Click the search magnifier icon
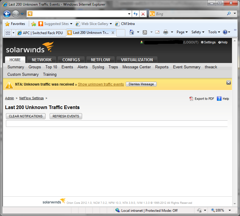Screen dimensions: 240x216 point(229,14)
